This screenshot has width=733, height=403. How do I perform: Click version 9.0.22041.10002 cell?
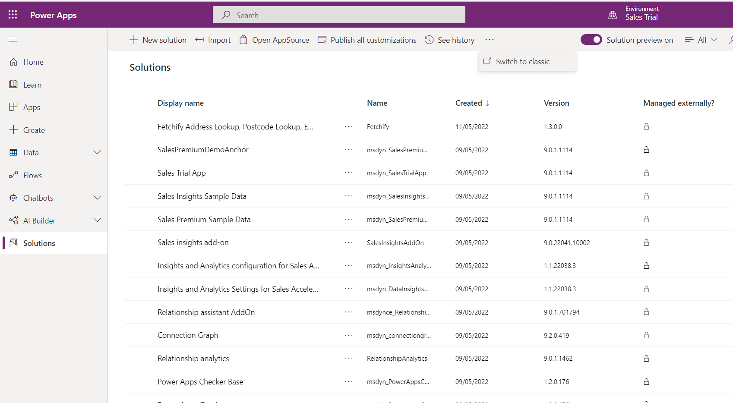567,243
